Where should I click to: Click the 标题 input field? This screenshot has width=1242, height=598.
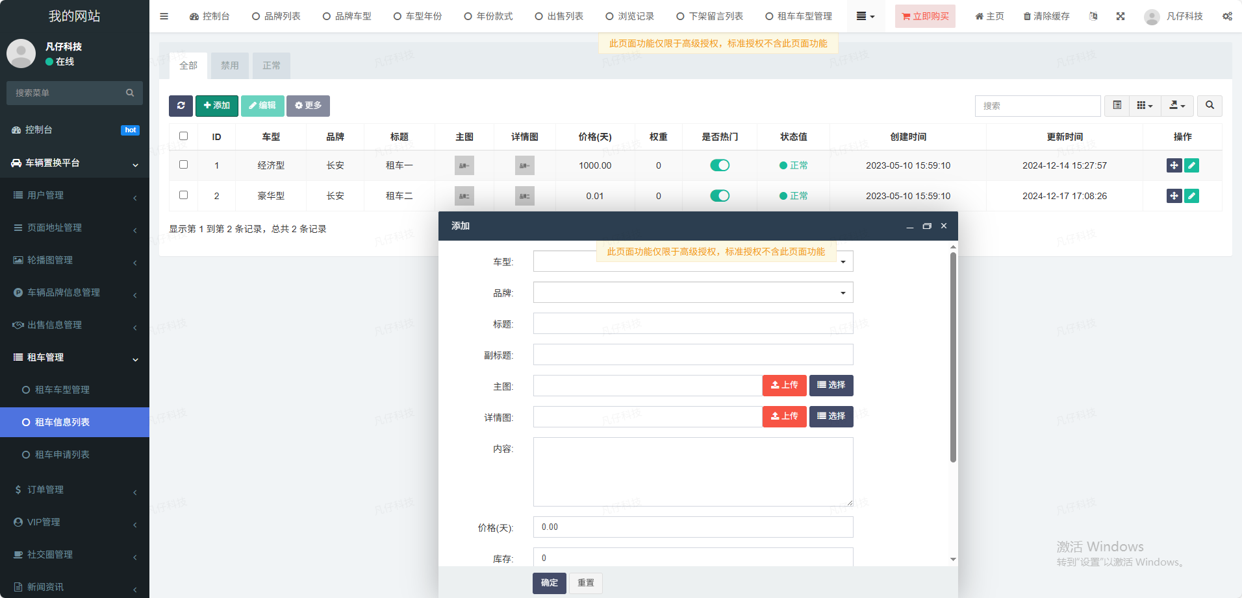692,324
